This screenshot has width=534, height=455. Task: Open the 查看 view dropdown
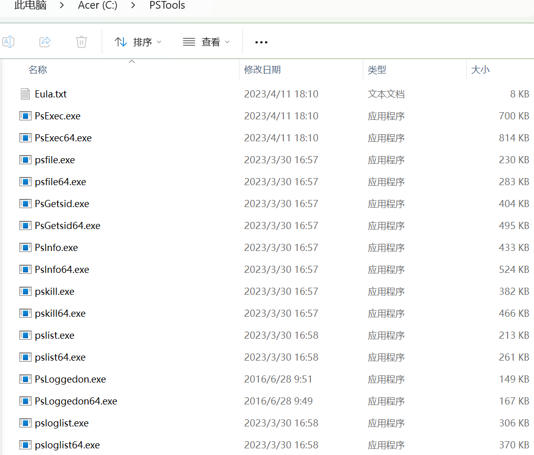[206, 42]
